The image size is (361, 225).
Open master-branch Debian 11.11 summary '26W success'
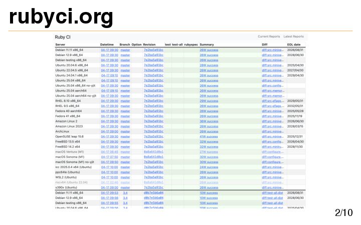(209, 50)
